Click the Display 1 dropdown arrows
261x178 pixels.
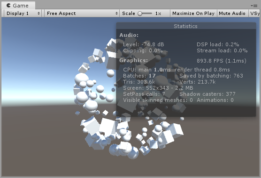pos(38,13)
